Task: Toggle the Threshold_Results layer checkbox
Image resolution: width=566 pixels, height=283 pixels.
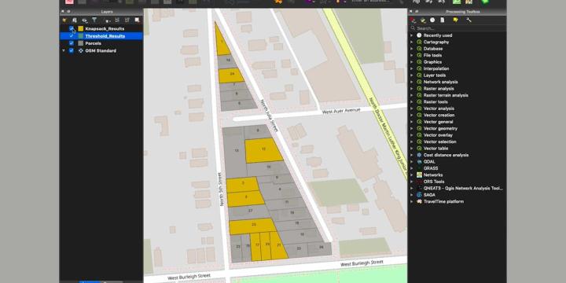Action: 71,35
